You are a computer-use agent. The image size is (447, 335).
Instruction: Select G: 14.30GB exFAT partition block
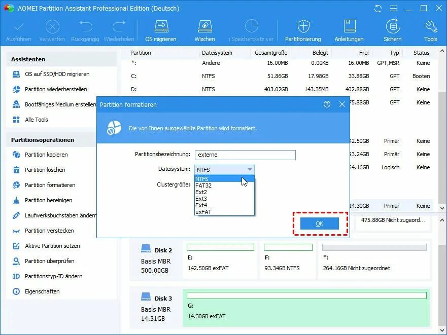point(306,307)
